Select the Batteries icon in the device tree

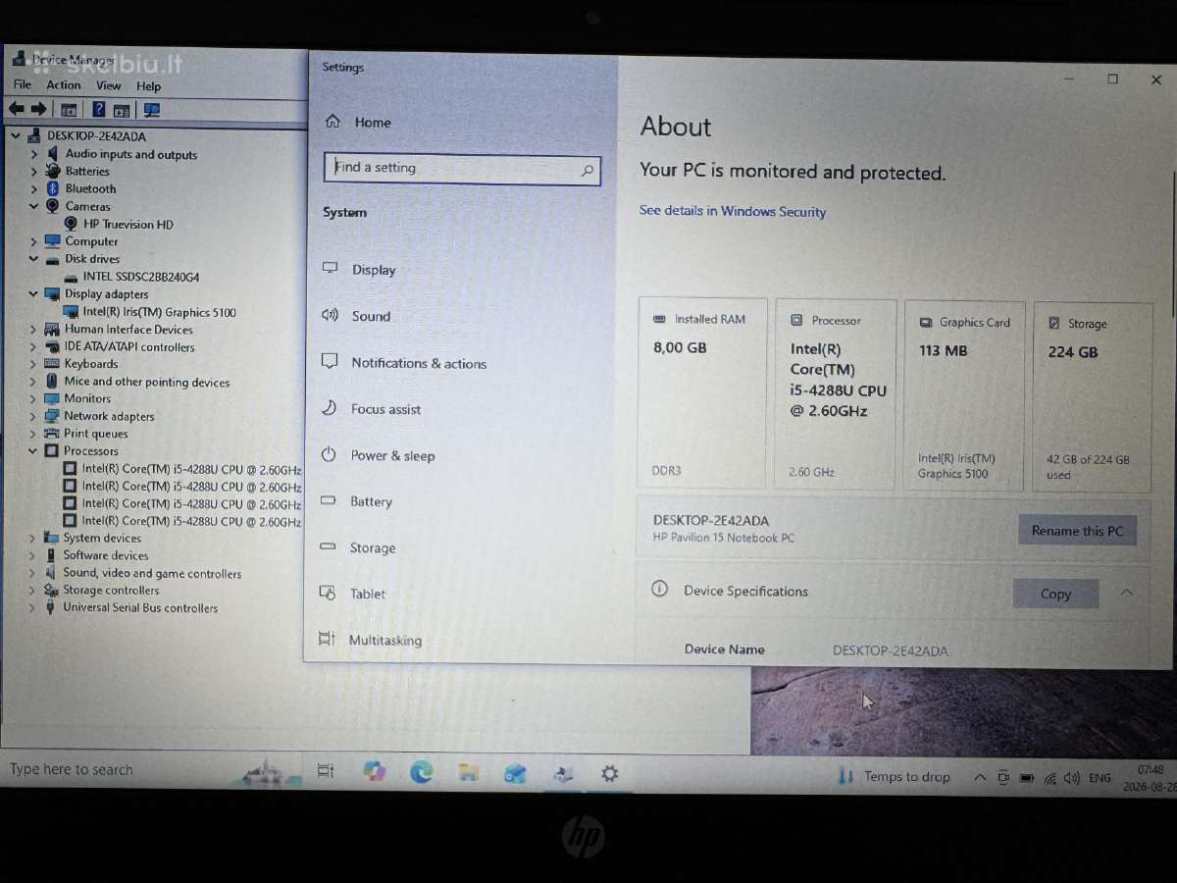pyautogui.click(x=53, y=171)
